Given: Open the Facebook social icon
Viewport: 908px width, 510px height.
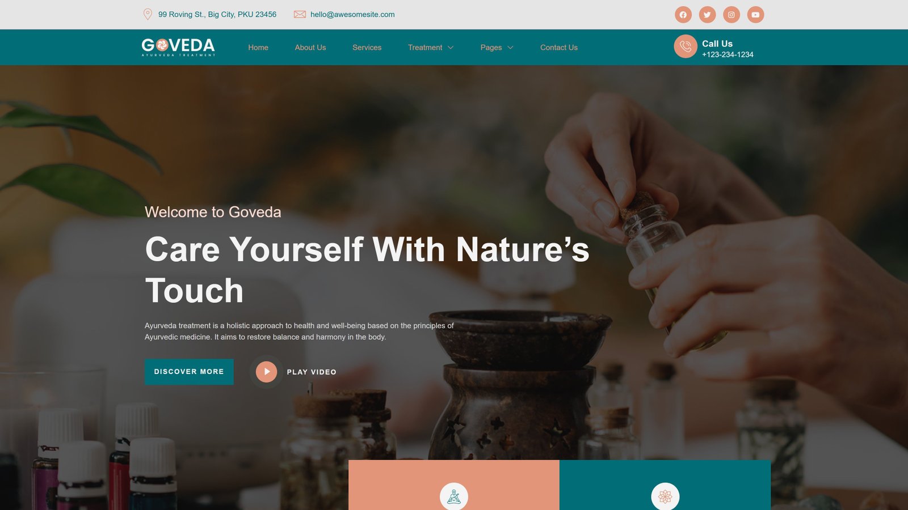Looking at the screenshot, I should 683,15.
